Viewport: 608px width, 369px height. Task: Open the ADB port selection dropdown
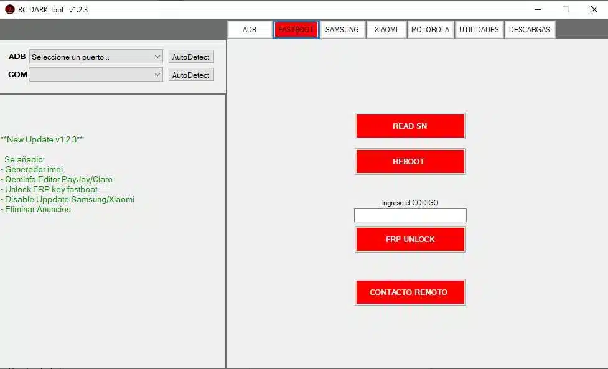pos(95,56)
